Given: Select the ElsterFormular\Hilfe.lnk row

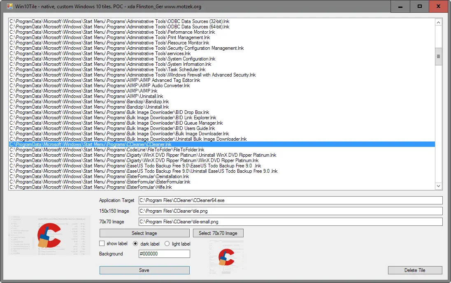Looking at the screenshot, I should (222, 187).
